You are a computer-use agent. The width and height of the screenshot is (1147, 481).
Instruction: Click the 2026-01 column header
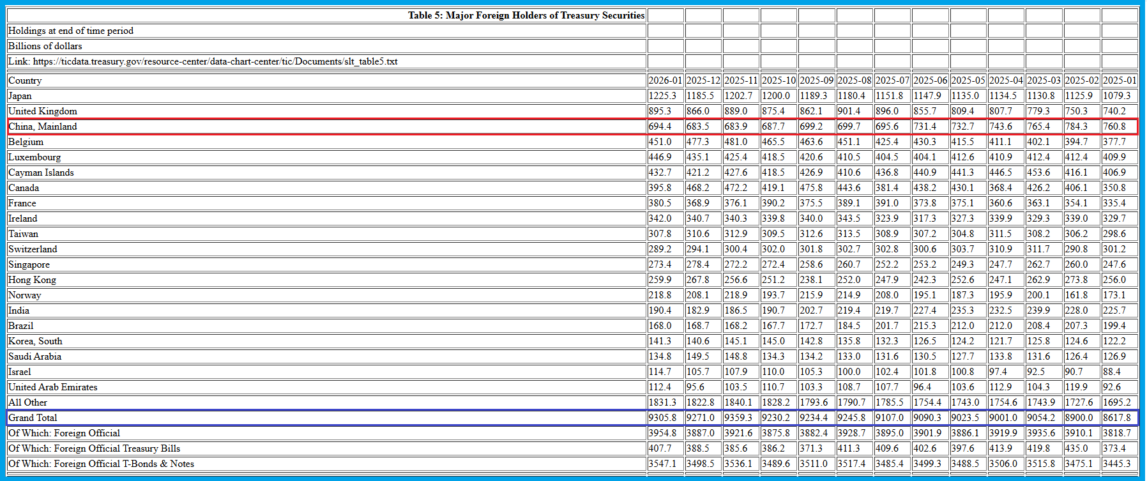(x=665, y=80)
